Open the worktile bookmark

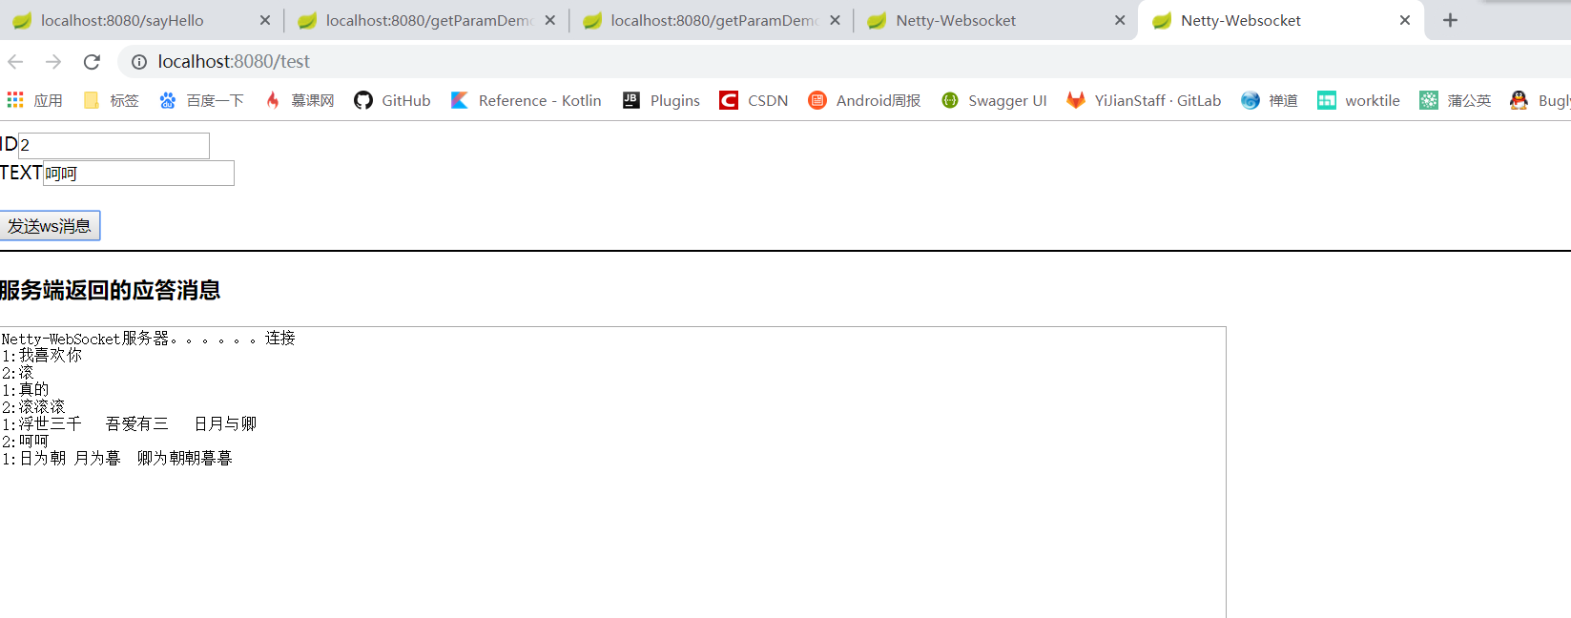pyautogui.click(x=1359, y=100)
